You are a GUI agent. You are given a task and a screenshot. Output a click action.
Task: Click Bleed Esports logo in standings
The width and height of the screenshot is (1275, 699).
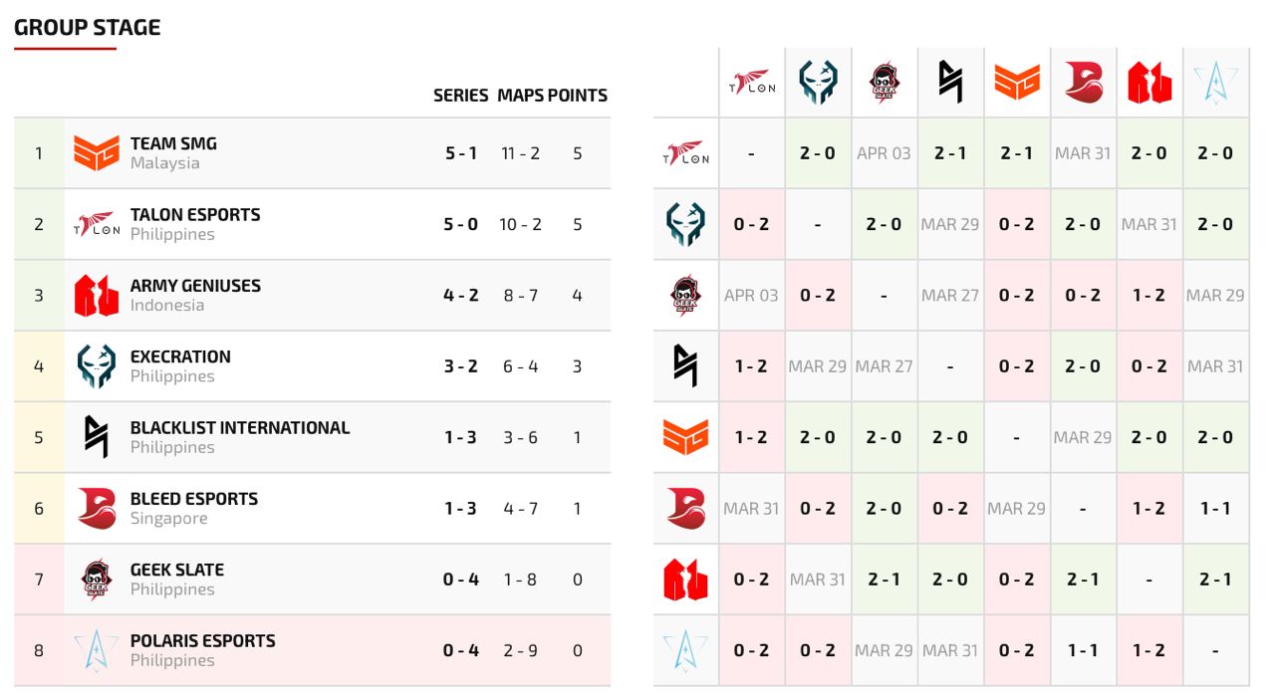pyautogui.click(x=97, y=509)
